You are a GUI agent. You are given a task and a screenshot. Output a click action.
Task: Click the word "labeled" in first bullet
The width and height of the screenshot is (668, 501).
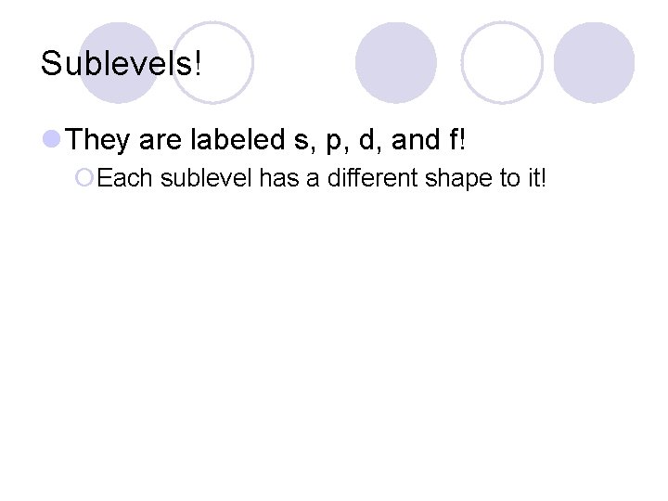[x=238, y=139]
